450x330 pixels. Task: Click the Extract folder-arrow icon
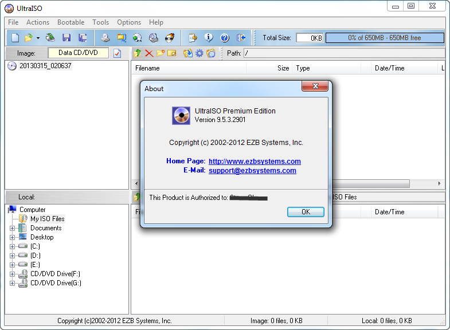pyautogui.click(x=187, y=53)
